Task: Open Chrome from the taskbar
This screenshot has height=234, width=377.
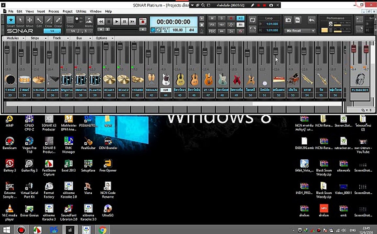Action: [103, 230]
